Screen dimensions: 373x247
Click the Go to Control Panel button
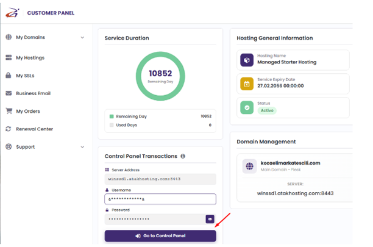(160, 236)
